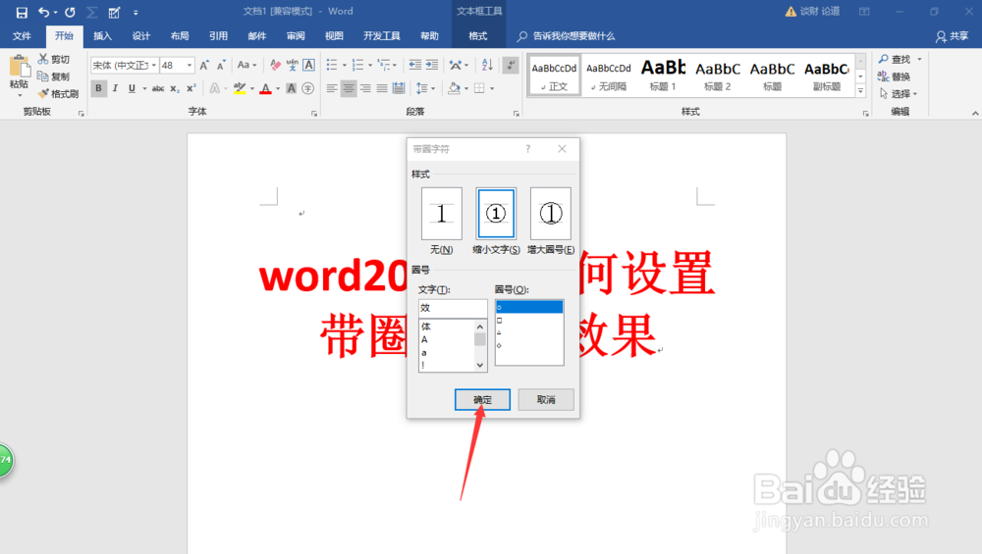982x554 pixels.
Task: Click the phonetic guide (wén) icon
Action: coord(292,65)
